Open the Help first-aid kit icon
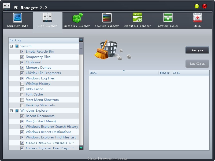The width and height of the screenshot is (215, 161). pyautogui.click(x=198, y=17)
